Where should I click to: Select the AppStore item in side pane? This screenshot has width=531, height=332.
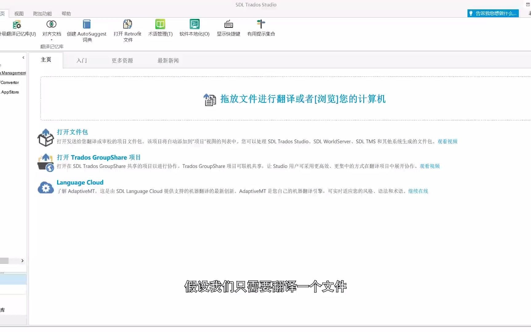pos(10,92)
